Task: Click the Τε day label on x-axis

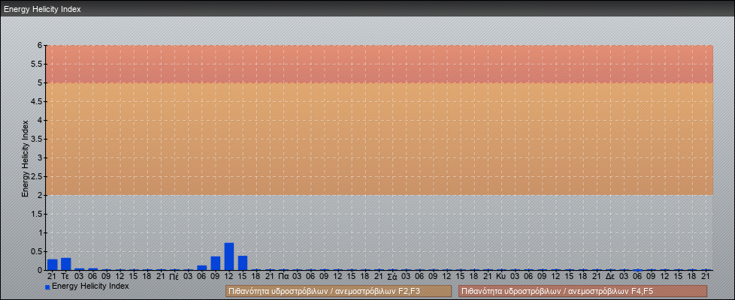Action: [65, 277]
